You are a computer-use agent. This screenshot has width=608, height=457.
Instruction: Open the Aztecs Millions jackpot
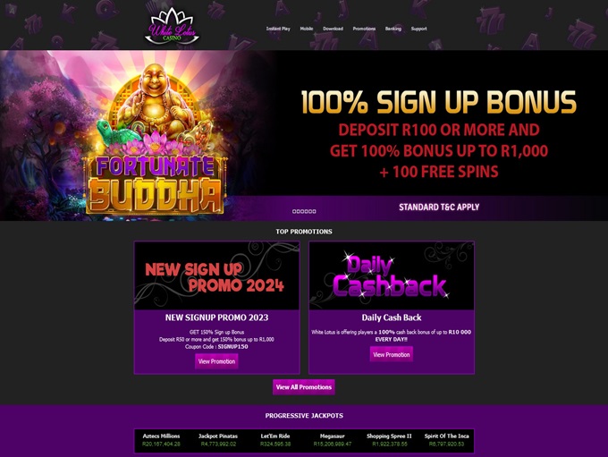[161, 440]
